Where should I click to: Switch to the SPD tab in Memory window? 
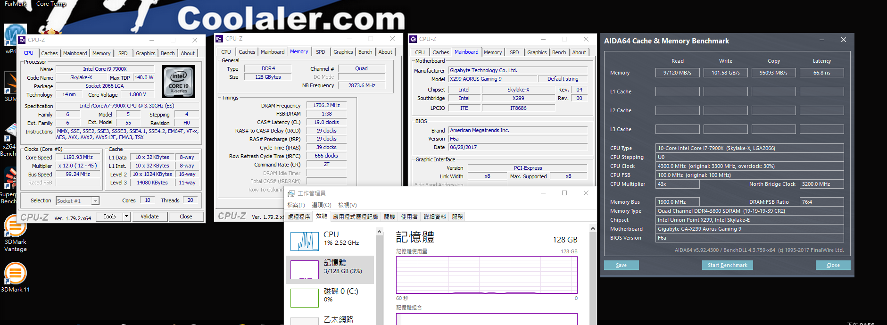321,52
